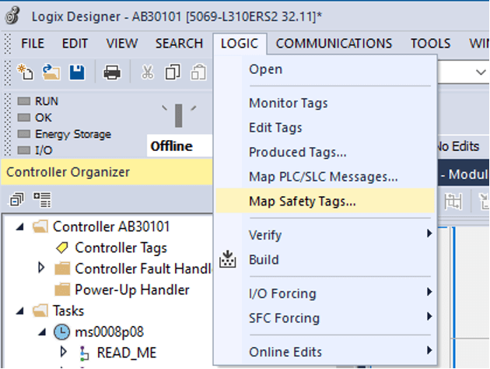Click the list view icon under Controller Organizer
This screenshot has height=369, width=490.
[x=42, y=200]
